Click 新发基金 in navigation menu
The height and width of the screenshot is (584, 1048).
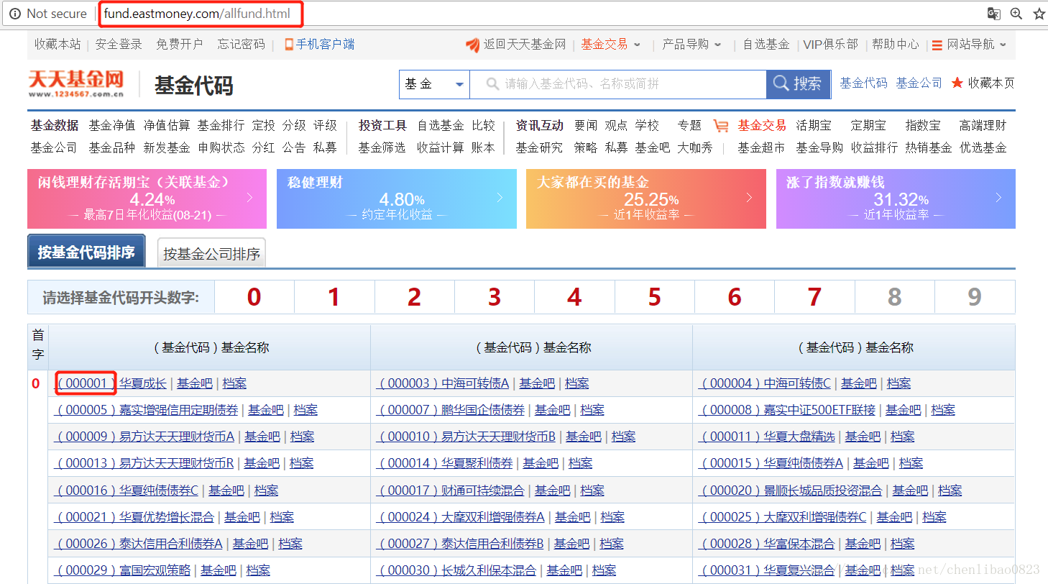[166, 147]
